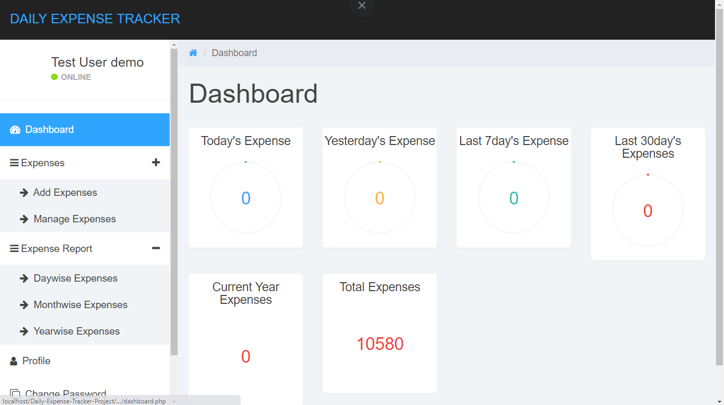Click the X button at the top center
This screenshot has height=405, width=724.
coord(361,5)
